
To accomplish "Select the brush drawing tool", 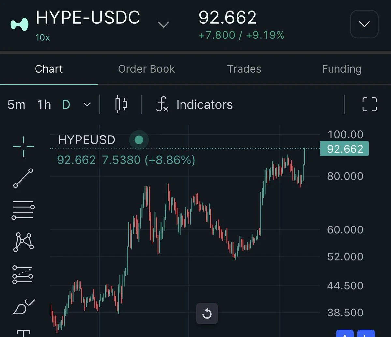I will coord(23,307).
